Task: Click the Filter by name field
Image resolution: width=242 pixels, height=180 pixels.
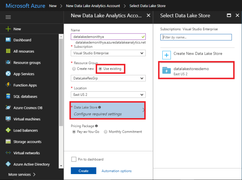Action: coord(196,37)
